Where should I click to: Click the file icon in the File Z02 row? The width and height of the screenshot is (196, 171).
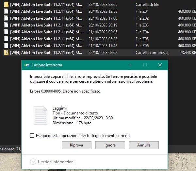(x=6, y=18)
